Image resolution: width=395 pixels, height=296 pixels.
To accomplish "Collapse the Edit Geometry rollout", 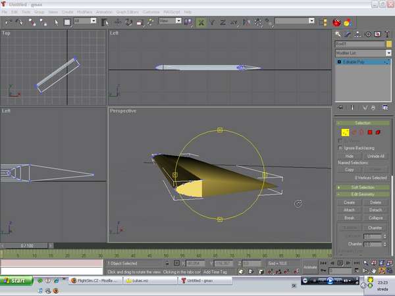I will 363,194.
